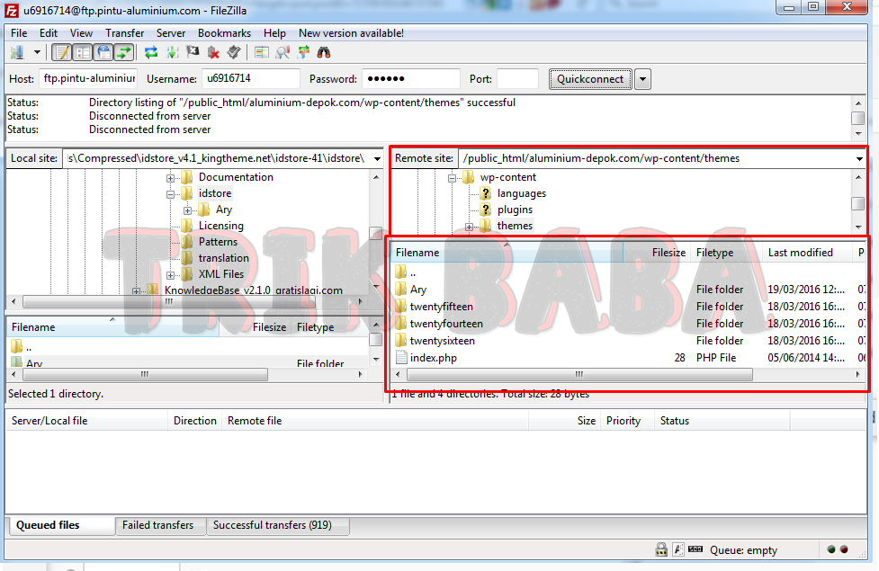Click the Refresh file lists icon
The image size is (879, 571).
pos(151,52)
